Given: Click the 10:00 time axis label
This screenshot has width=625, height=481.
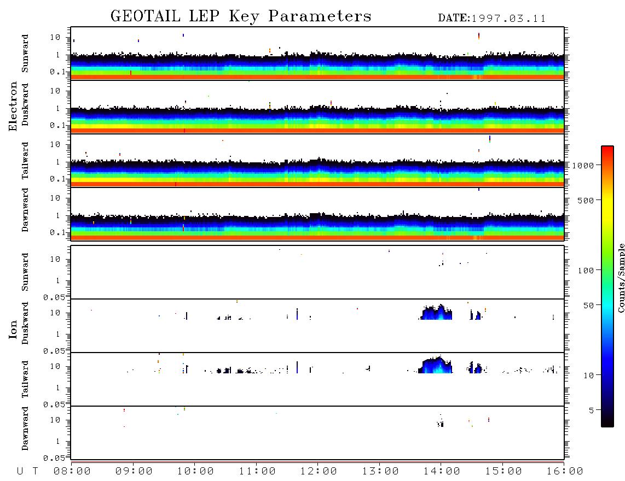Looking at the screenshot, I should [x=195, y=471].
